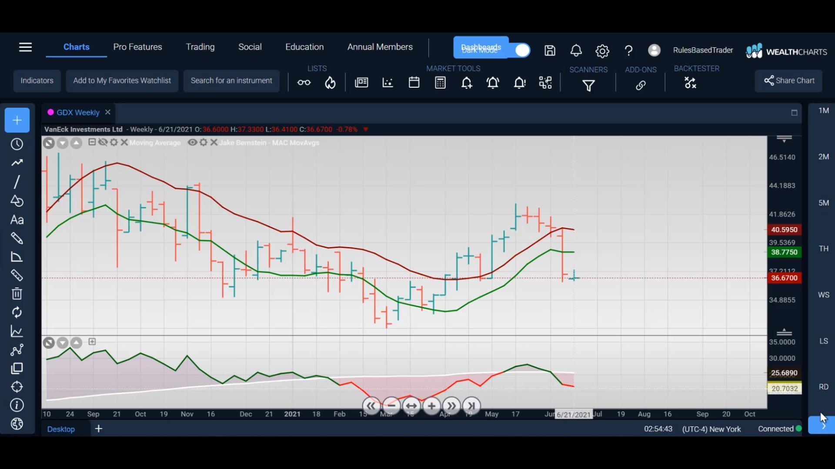
Task: Open the Desktop workspace tab
Action: [61, 429]
